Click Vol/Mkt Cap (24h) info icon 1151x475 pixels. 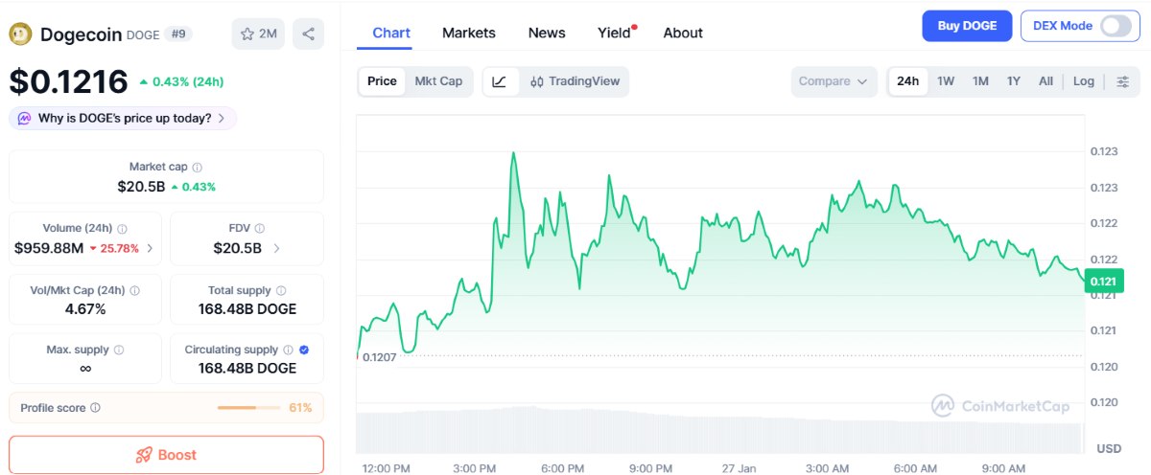(134, 290)
